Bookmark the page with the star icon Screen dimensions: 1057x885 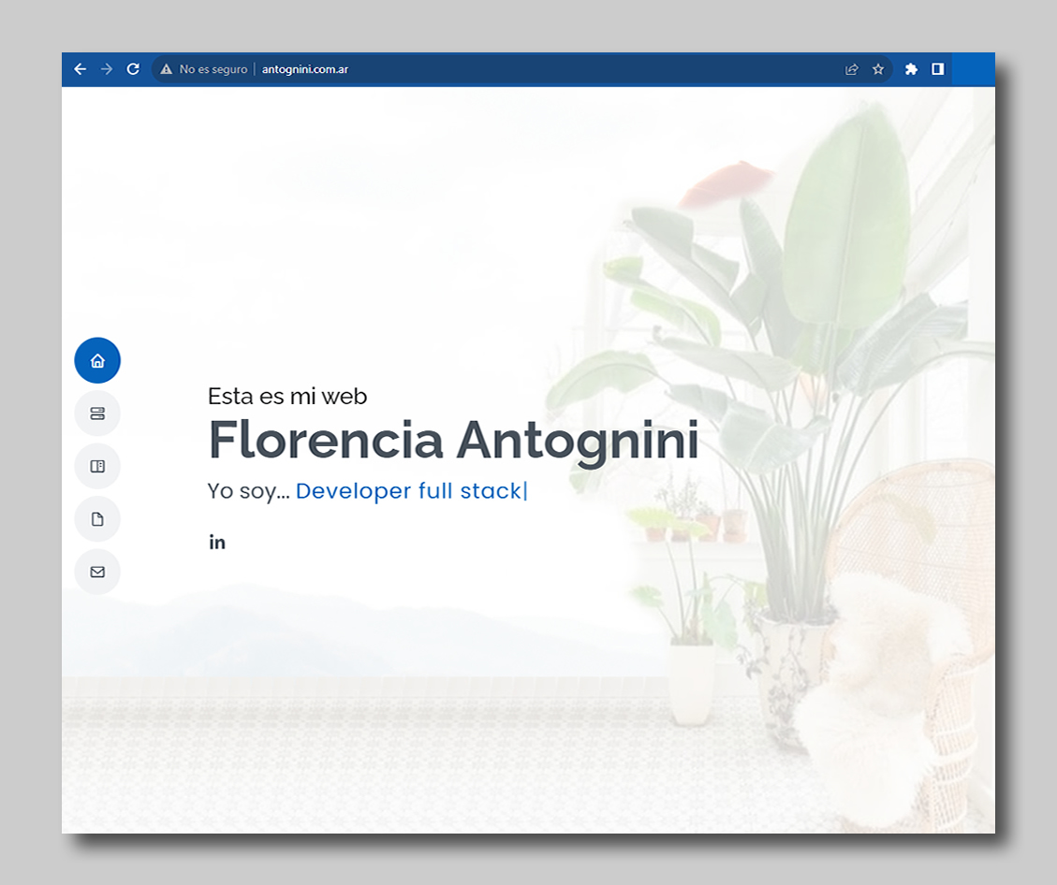point(877,69)
